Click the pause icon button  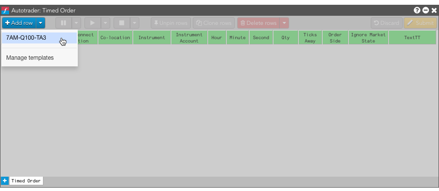(63, 23)
